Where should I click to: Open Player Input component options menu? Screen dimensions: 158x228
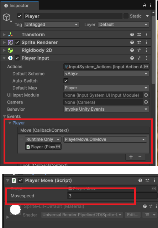point(146,58)
